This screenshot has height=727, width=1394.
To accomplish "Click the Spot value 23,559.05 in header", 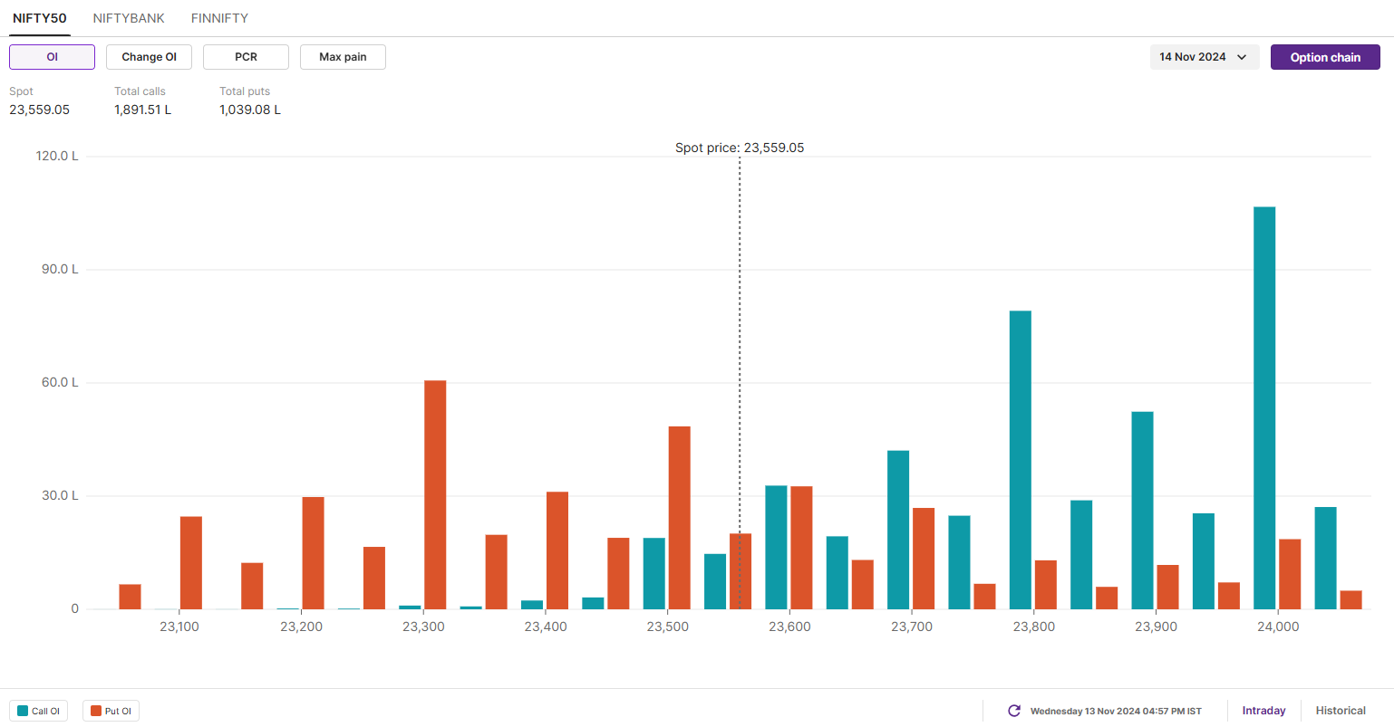I will [x=39, y=110].
